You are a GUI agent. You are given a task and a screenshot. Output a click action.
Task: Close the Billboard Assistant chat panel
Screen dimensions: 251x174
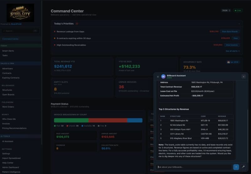pyautogui.click(x=243, y=76)
